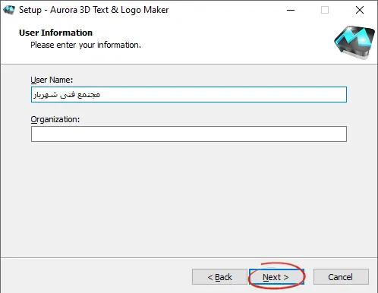378x293 pixels.
Task: Click the Aurora 3D logo in header
Action: pyautogui.click(x=354, y=43)
